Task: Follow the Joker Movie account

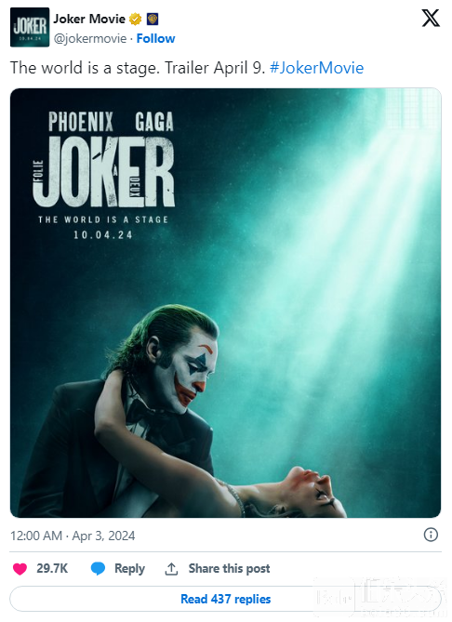Action: pos(155,38)
